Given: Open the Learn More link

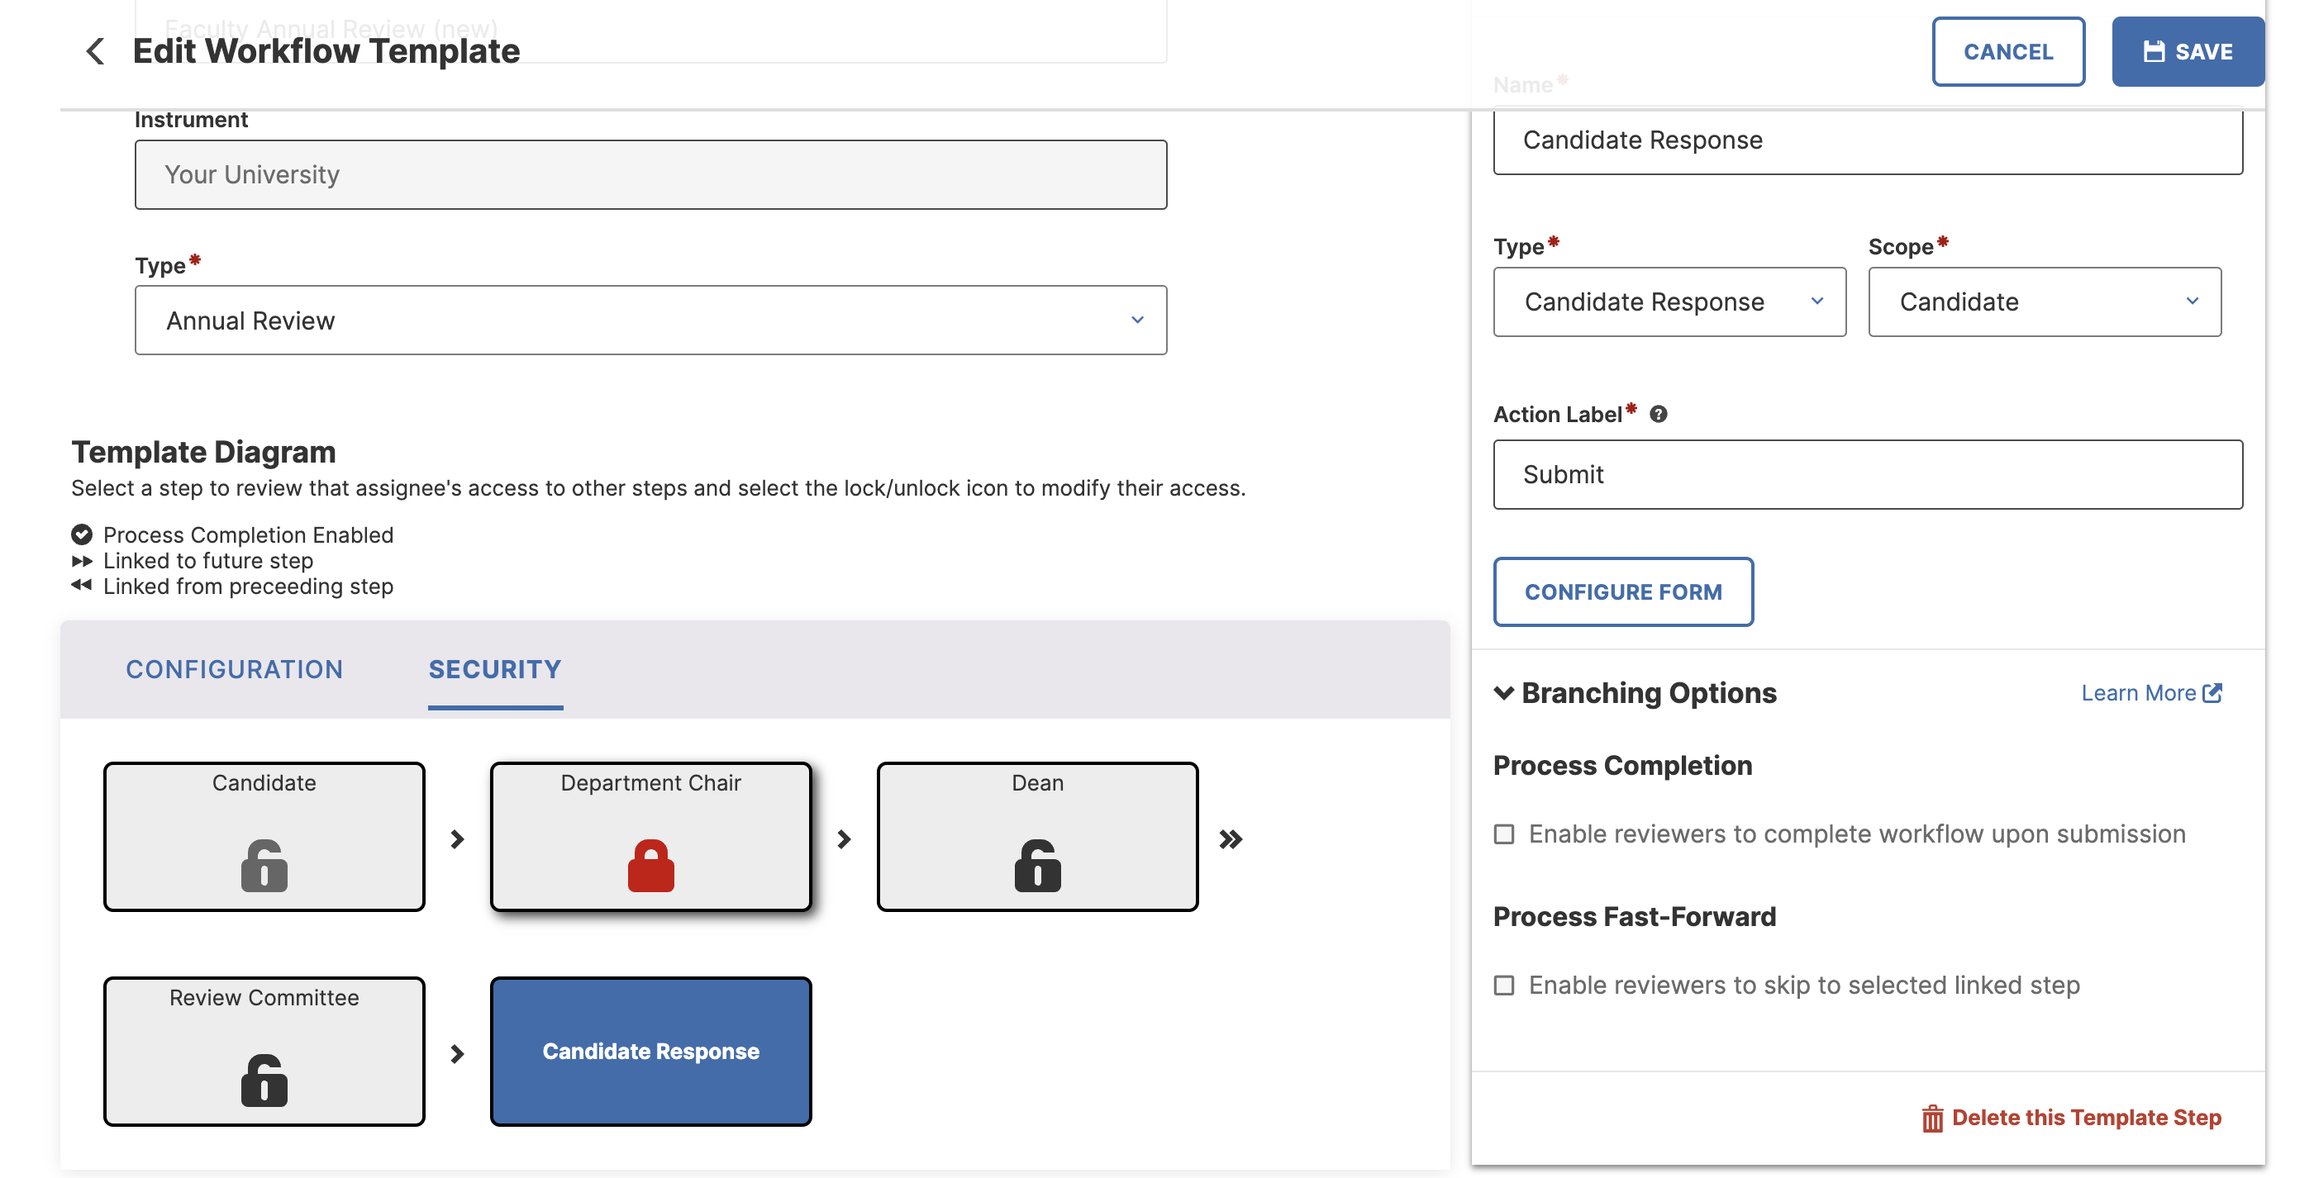Looking at the screenshot, I should tap(2151, 693).
